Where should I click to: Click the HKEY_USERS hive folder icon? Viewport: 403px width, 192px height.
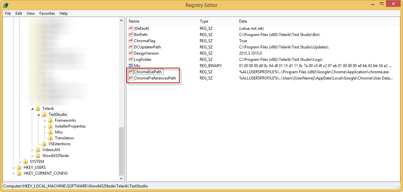click(x=19, y=167)
